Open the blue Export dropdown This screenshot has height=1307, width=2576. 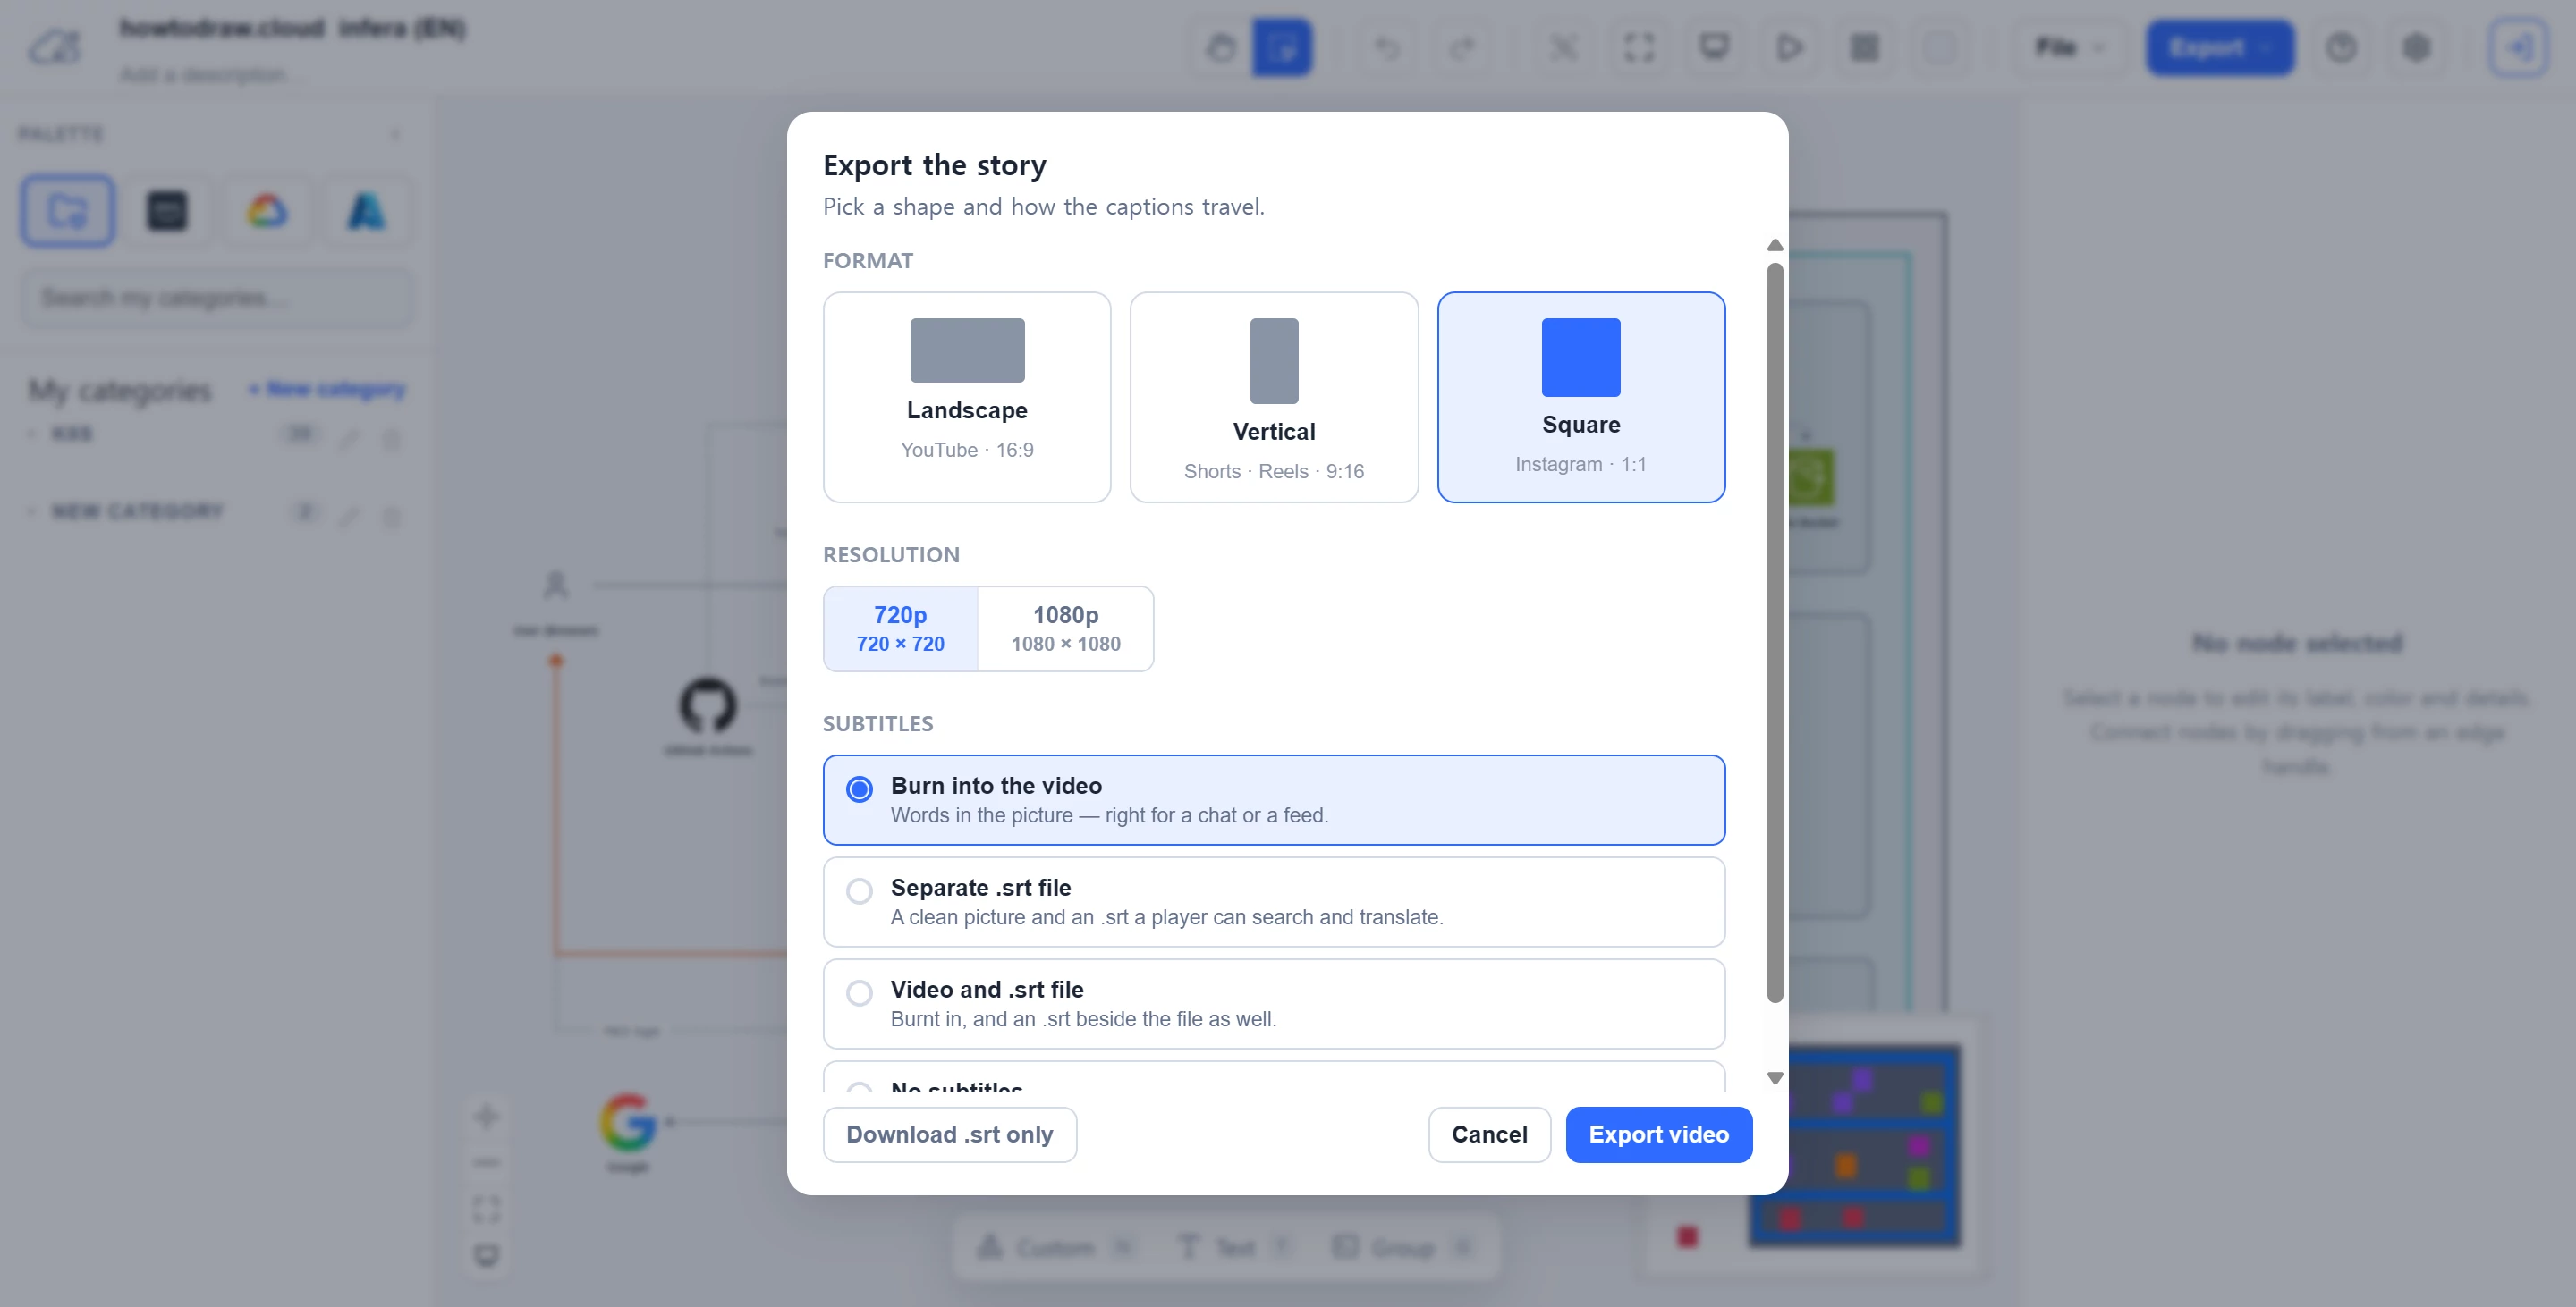[x=2219, y=47]
